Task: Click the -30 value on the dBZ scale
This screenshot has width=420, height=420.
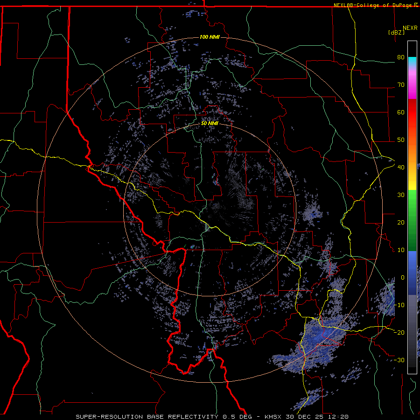Action: click(x=399, y=360)
